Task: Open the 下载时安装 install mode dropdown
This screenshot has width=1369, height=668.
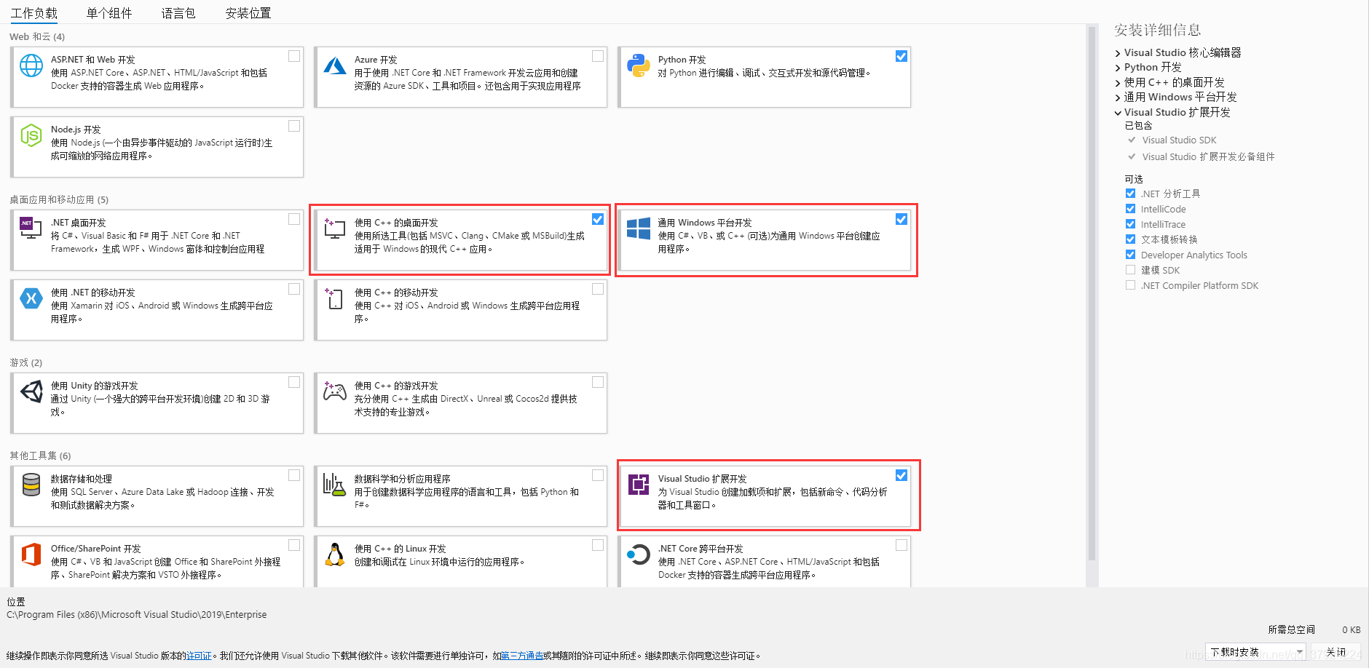Action: (x=1255, y=652)
